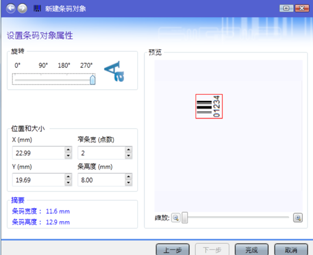This screenshot has height=255, width=313.
Task: Click the zoom out magnifier icon
Action: point(176,218)
